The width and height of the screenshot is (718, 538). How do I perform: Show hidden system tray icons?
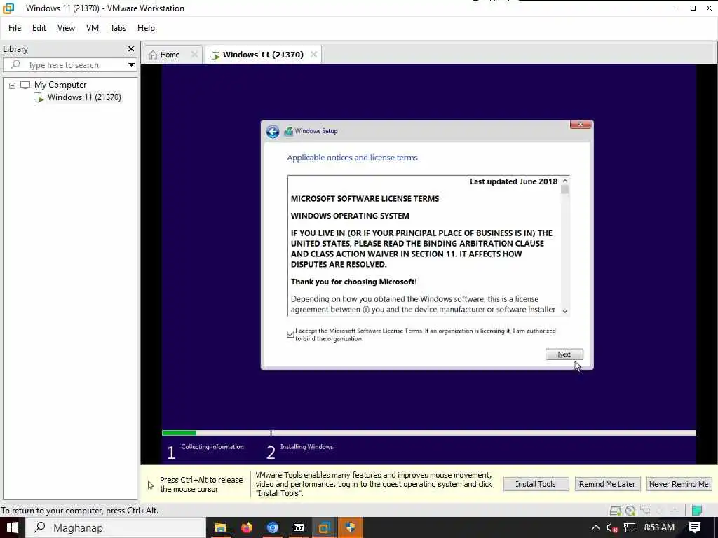595,527
